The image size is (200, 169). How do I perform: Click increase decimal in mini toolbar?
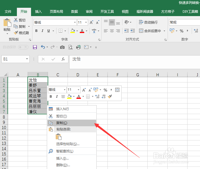pos(97,97)
